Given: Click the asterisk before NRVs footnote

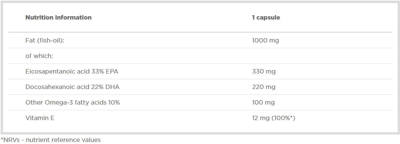Looking at the screenshot, I should [x=2, y=139].
